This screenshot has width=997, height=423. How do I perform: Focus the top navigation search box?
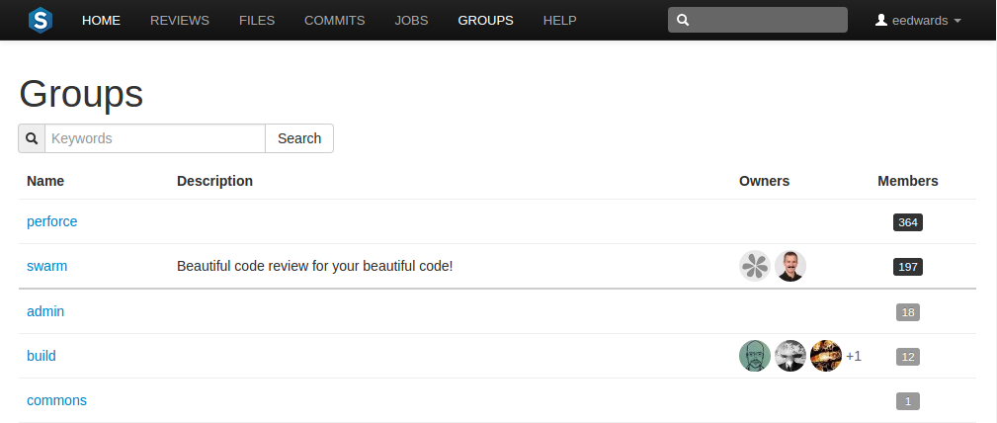tap(757, 20)
